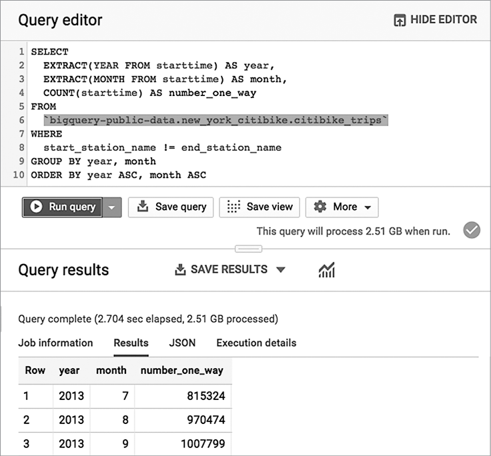Expand the Run query dropdown arrow
This screenshot has width=491, height=456.
tap(111, 207)
